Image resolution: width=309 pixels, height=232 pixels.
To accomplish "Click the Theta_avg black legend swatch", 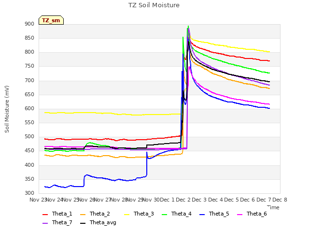I will (83, 223).
